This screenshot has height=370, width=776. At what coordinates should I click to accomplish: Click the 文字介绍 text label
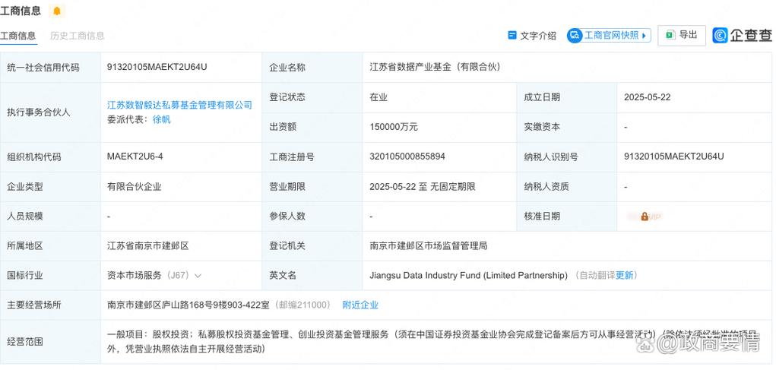point(538,36)
